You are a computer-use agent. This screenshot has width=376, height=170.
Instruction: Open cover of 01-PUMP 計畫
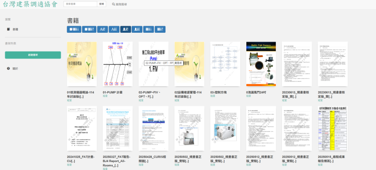pos(117,64)
